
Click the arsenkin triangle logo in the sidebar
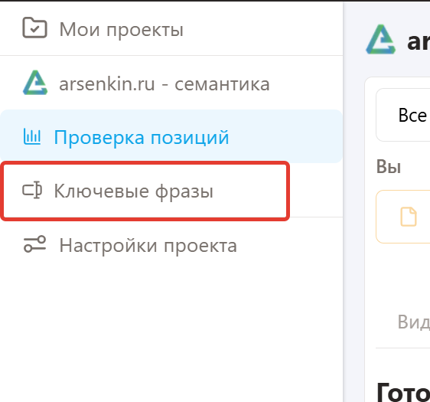pyautogui.click(x=35, y=83)
